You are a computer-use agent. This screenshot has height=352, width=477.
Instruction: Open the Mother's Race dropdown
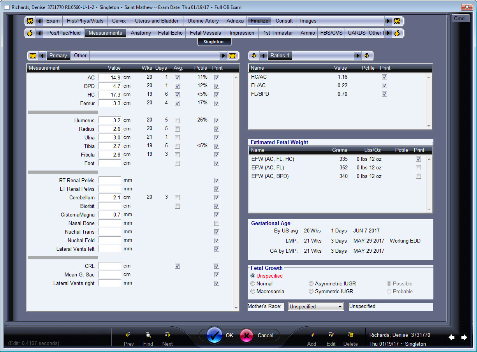click(x=316, y=306)
